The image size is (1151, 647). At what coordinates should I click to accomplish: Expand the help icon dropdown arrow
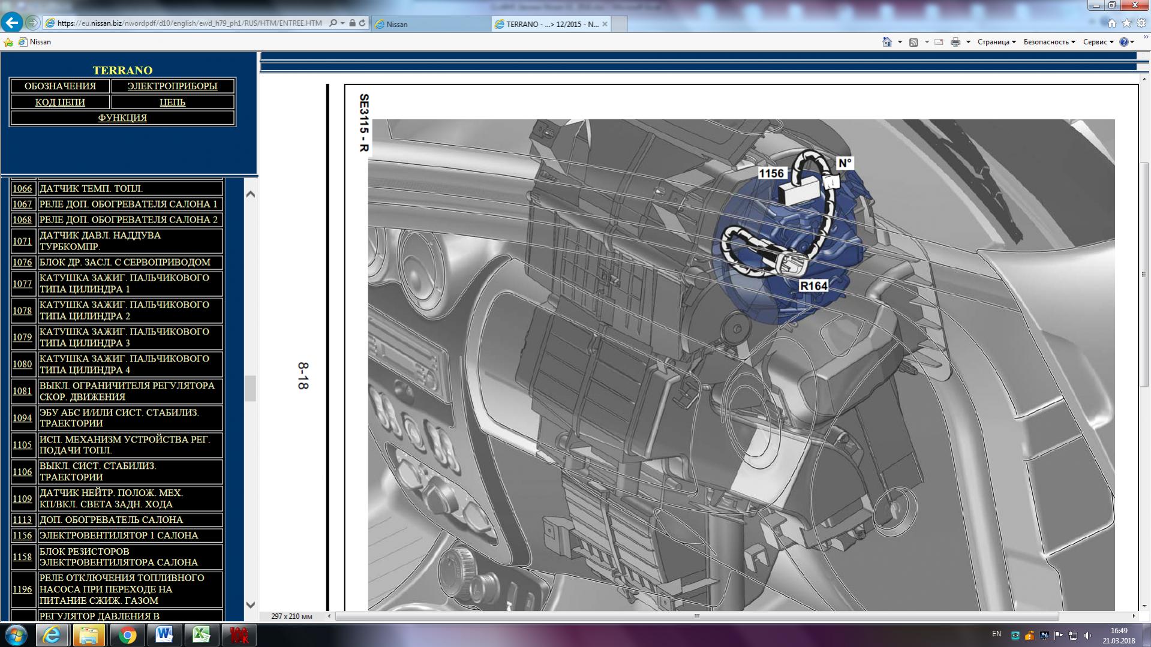(1132, 42)
